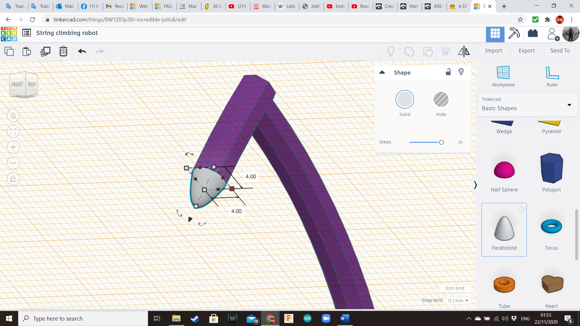Set shape to Hole
This screenshot has width=580, height=326.
click(x=441, y=100)
